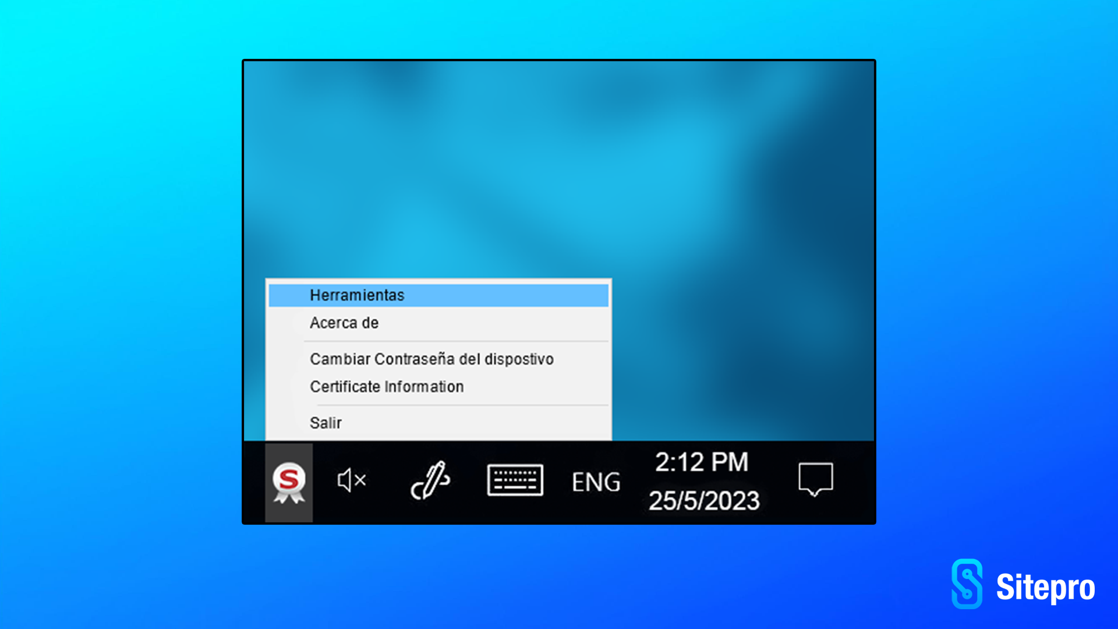This screenshot has width=1118, height=629.
Task: Choose Salir to exit the application
Action: [x=326, y=423]
